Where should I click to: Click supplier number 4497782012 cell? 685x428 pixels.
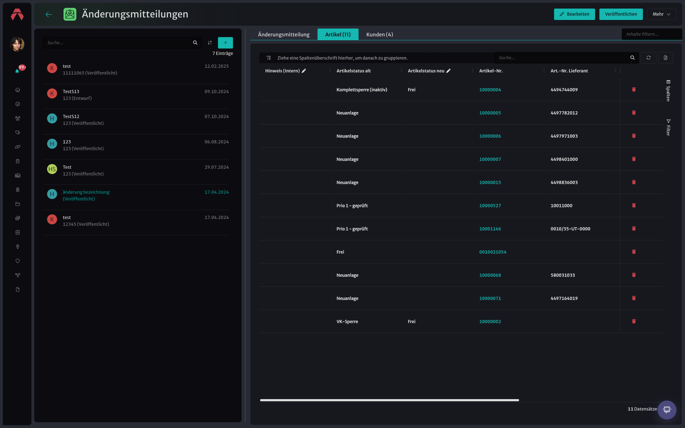tap(564, 113)
